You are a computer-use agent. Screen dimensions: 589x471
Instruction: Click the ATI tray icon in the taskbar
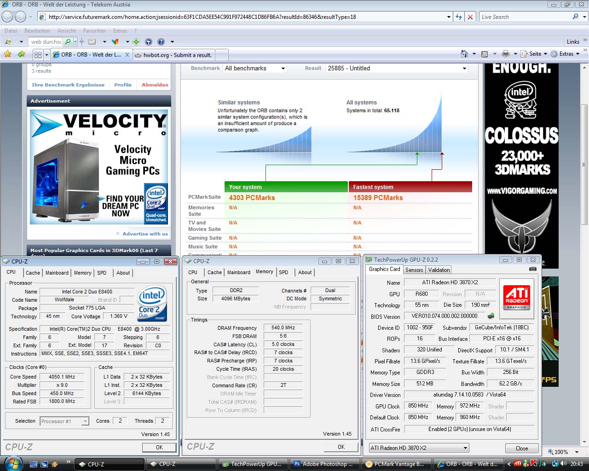[518, 464]
